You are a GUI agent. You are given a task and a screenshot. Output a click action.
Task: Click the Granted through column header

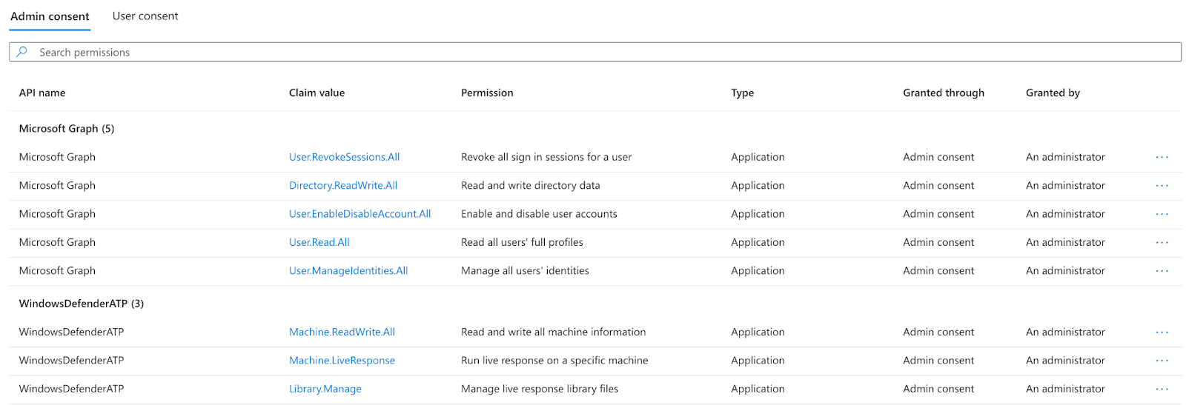(x=944, y=93)
